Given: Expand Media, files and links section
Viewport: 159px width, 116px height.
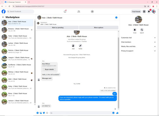Looking at the screenshot, I should click(138, 46).
